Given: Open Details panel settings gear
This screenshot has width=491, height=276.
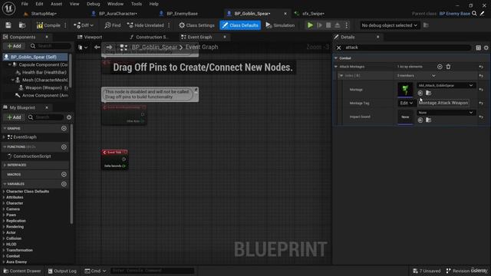Looking at the screenshot, I should [486, 48].
